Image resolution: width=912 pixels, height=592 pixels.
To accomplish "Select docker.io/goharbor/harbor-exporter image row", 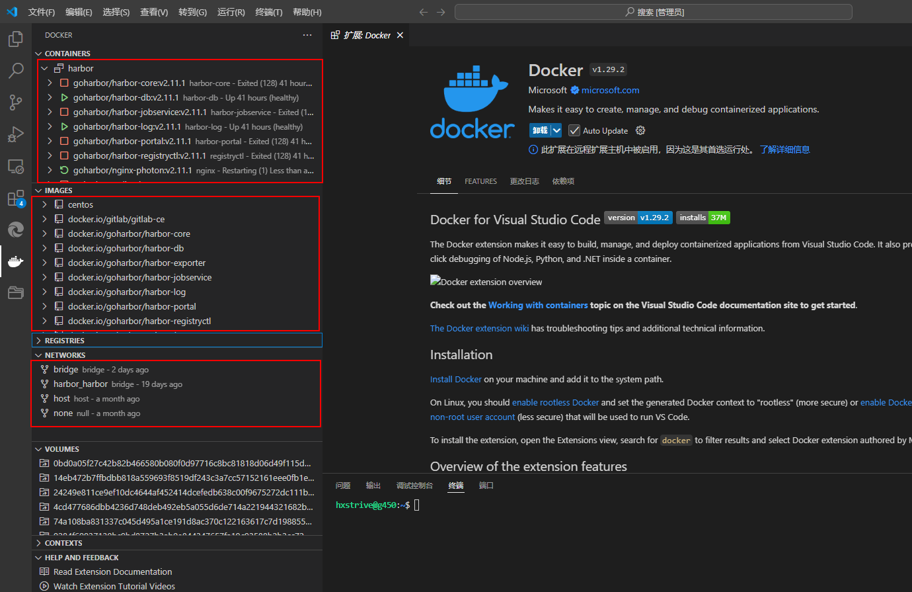I will click(177, 263).
